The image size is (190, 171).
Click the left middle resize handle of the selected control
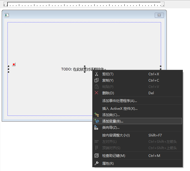coord(9,69)
